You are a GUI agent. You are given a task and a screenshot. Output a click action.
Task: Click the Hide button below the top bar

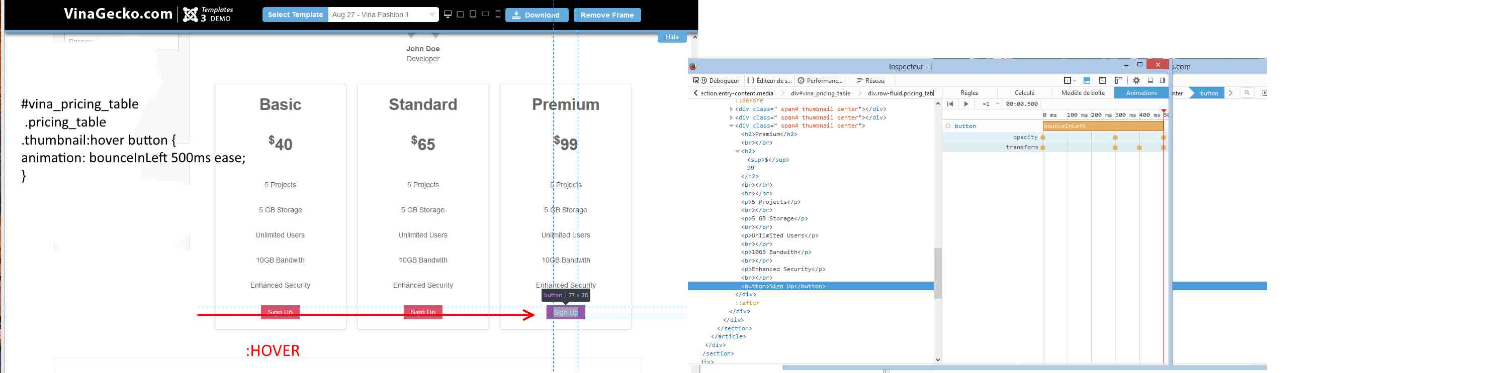(672, 37)
